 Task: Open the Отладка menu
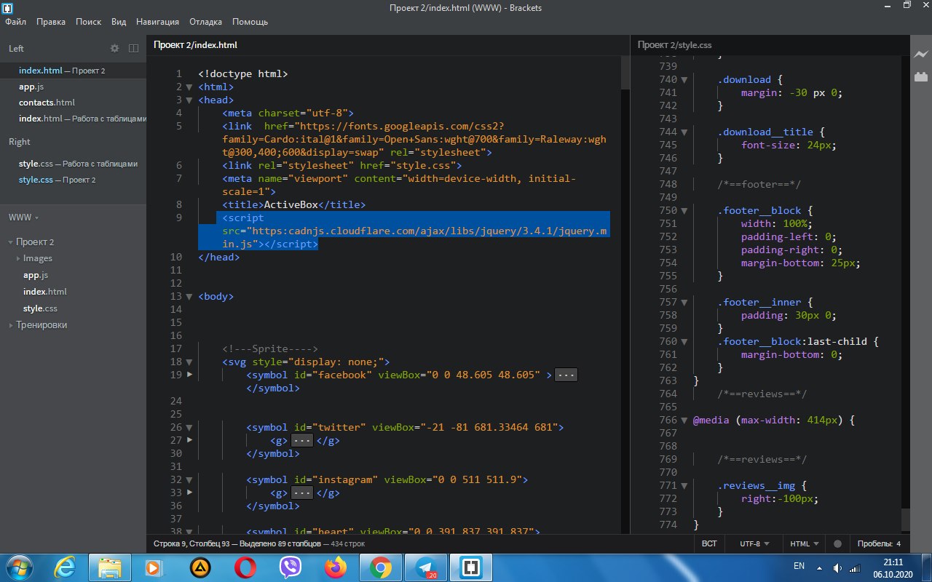click(x=206, y=22)
